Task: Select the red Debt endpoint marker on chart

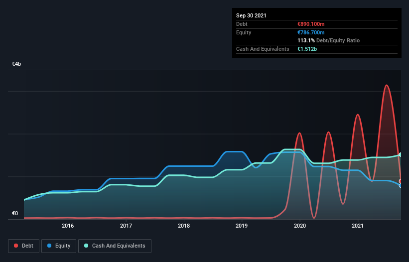Action: point(401,181)
